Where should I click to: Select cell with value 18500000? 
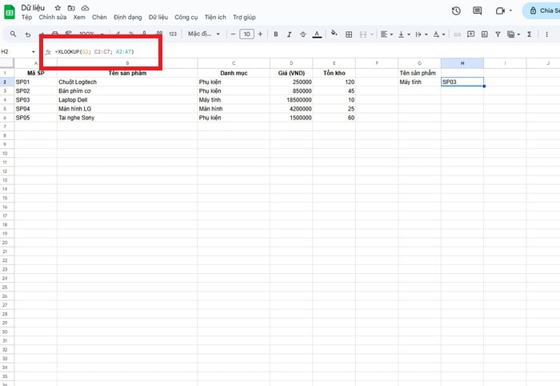point(291,100)
